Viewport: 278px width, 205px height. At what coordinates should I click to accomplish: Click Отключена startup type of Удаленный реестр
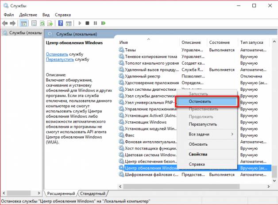[x=251, y=76]
